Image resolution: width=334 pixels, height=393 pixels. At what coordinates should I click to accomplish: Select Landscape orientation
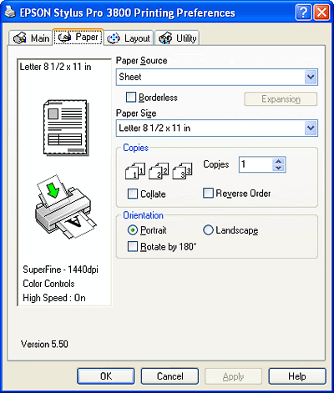pos(208,230)
